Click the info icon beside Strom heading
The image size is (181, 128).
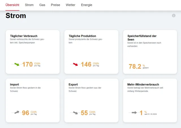pos(174,15)
